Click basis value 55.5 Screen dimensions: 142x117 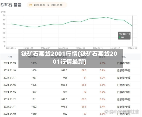[x=84, y=107]
